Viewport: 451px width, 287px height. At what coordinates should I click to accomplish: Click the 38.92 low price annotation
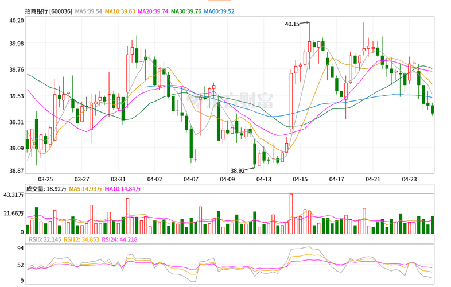click(238, 170)
